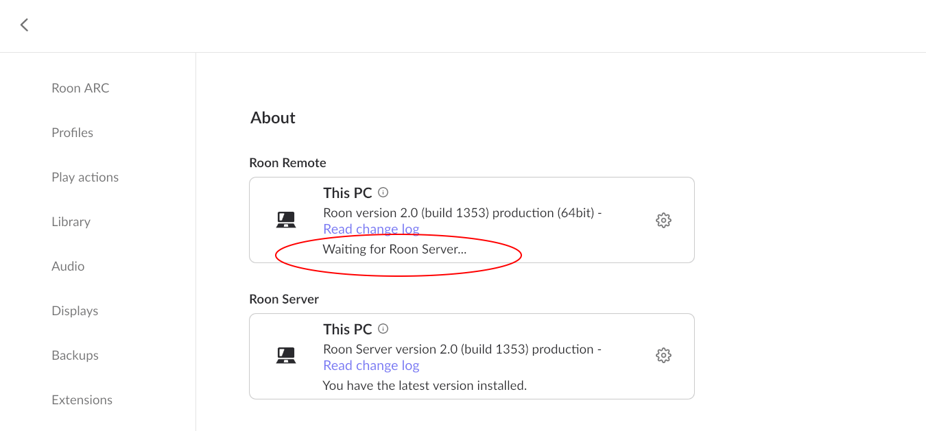
Task: Click the Waiting for Roon Server status text
Action: (394, 249)
